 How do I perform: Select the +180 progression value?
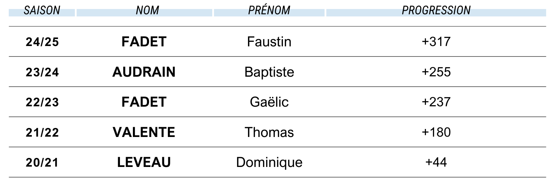pyautogui.click(x=436, y=132)
